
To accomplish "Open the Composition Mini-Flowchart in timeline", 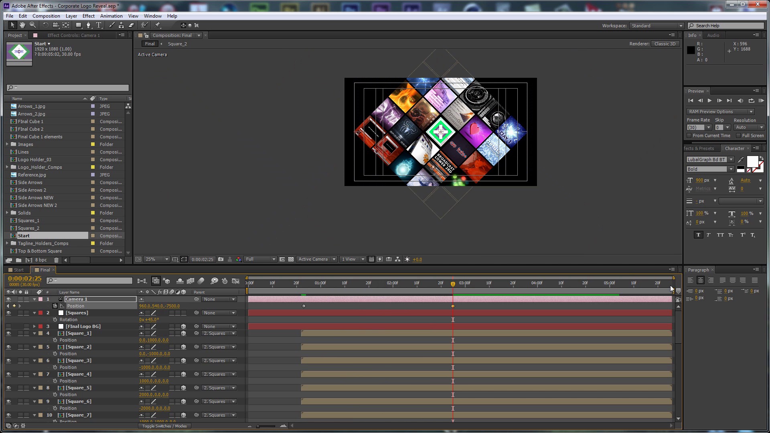I will 142,281.
